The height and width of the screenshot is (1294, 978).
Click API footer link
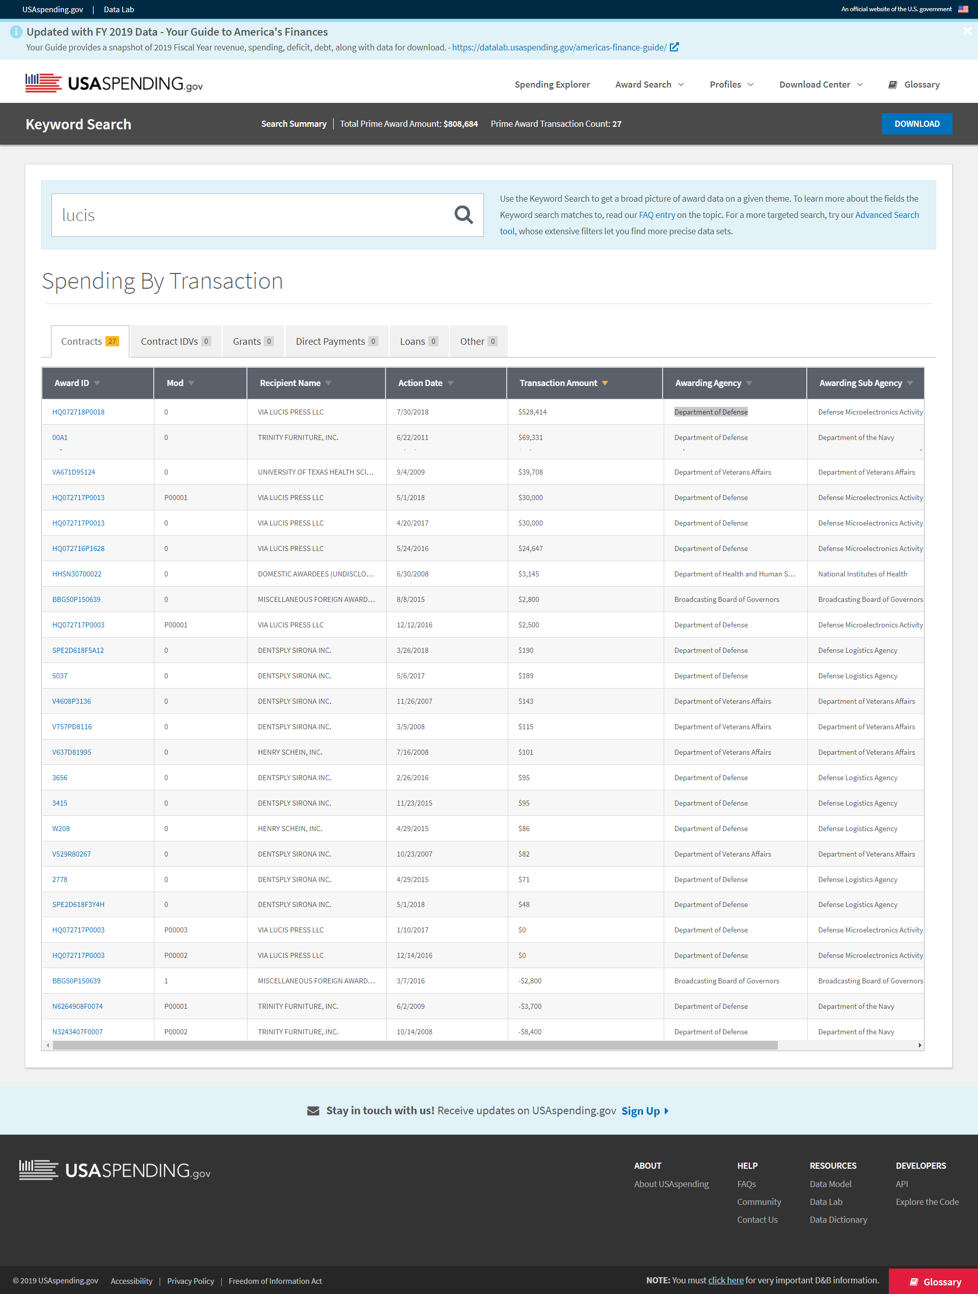(x=901, y=1183)
